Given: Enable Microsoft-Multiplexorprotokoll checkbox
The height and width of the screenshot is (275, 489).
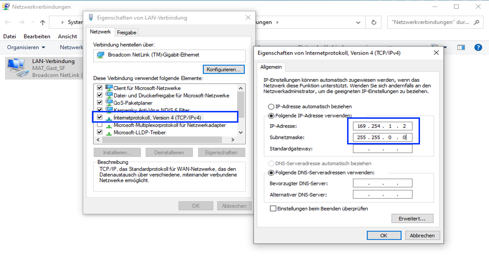Looking at the screenshot, I should point(100,125).
